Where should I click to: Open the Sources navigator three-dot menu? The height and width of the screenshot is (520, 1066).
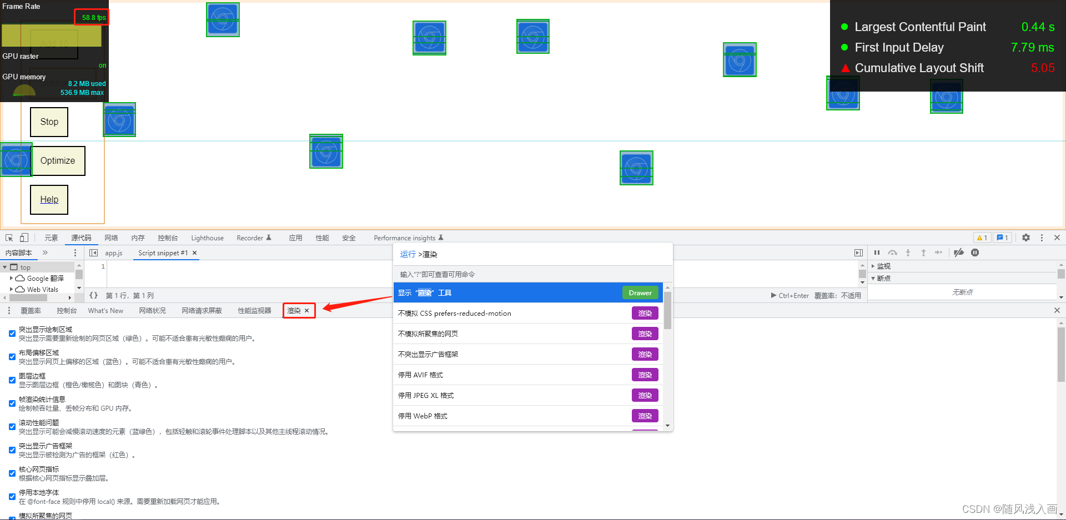(76, 253)
